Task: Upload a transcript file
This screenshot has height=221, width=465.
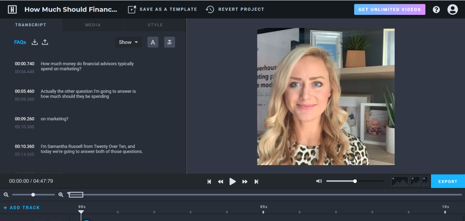Action: tap(45, 42)
